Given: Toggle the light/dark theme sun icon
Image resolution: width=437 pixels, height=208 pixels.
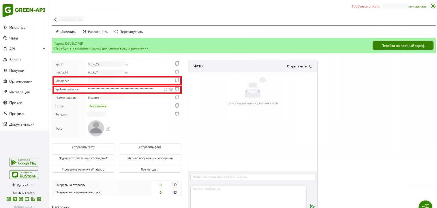Looking at the screenshot, I should [x=433, y=6].
